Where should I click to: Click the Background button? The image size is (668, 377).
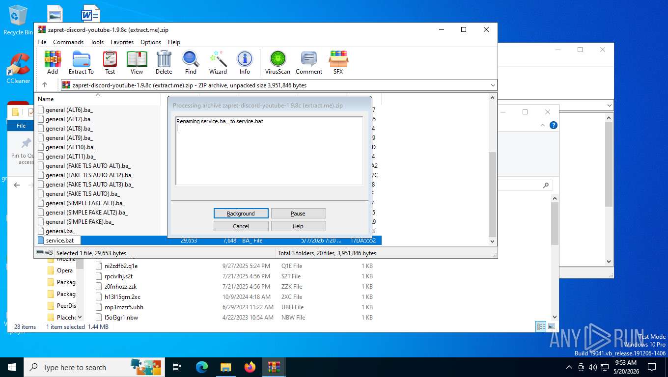pos(241,213)
